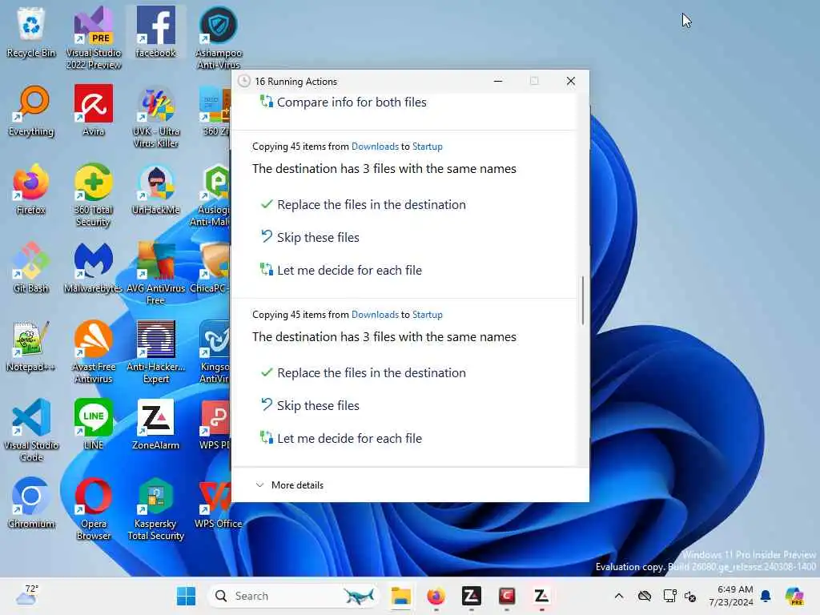Click the taskbar Search box

[x=293, y=596]
